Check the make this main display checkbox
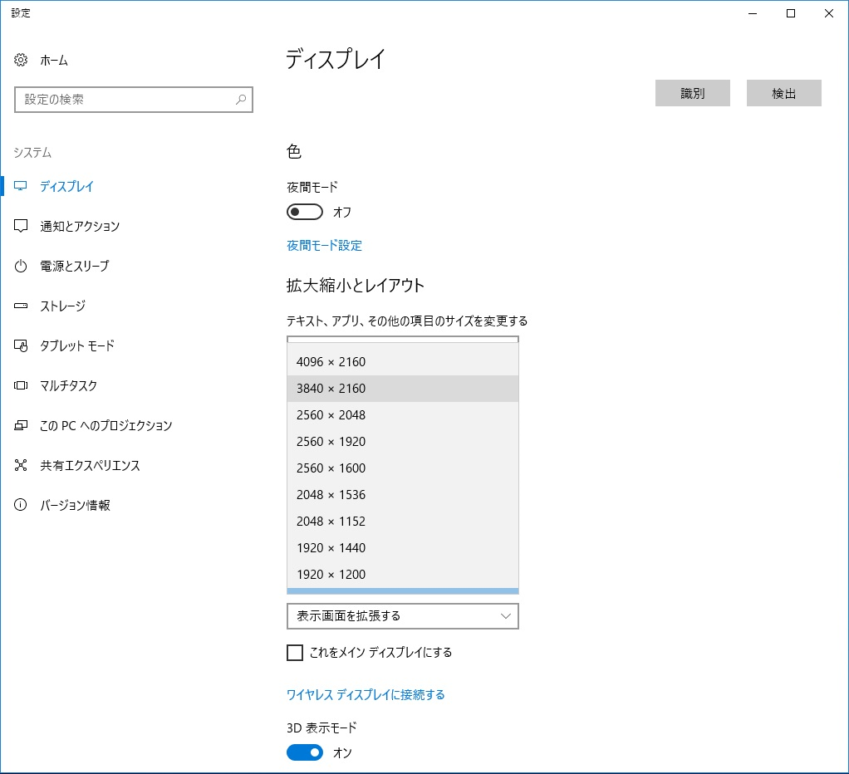 tap(295, 653)
